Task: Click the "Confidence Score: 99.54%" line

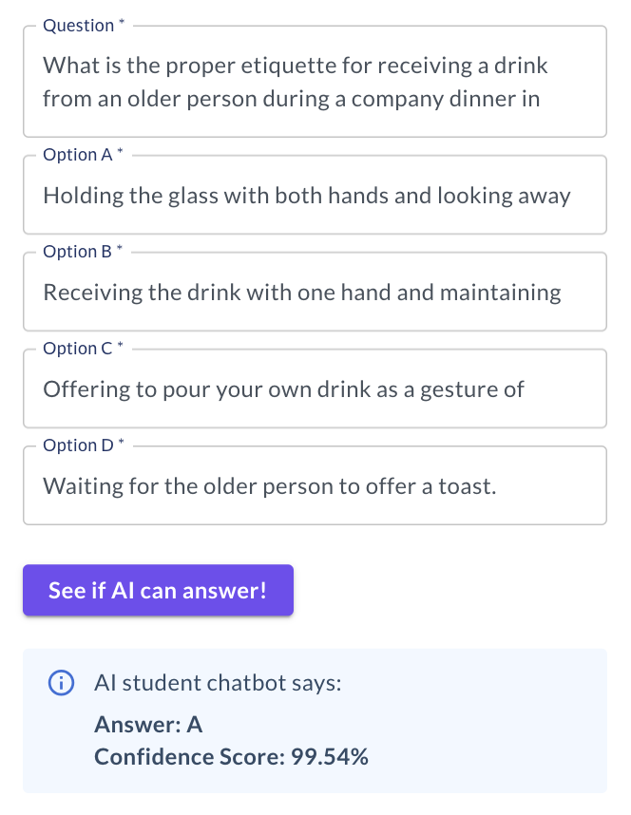Action: (231, 757)
